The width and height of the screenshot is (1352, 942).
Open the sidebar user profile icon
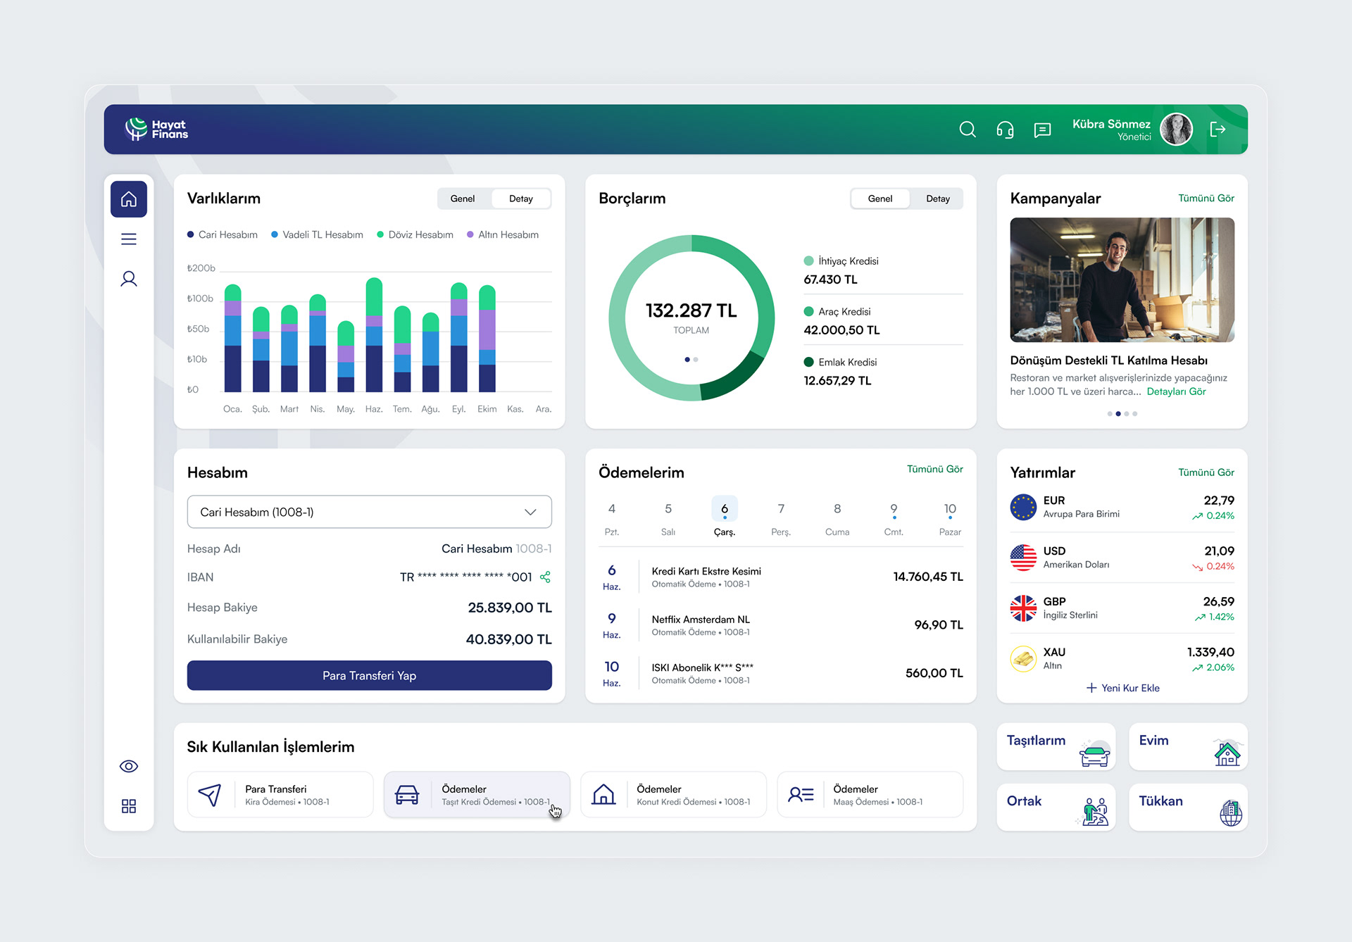(129, 279)
